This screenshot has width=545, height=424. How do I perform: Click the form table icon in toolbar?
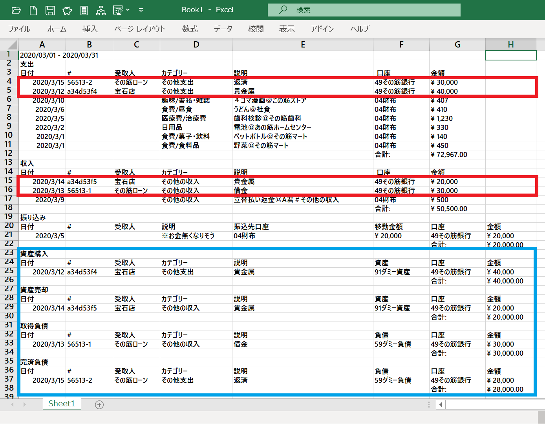(x=118, y=10)
